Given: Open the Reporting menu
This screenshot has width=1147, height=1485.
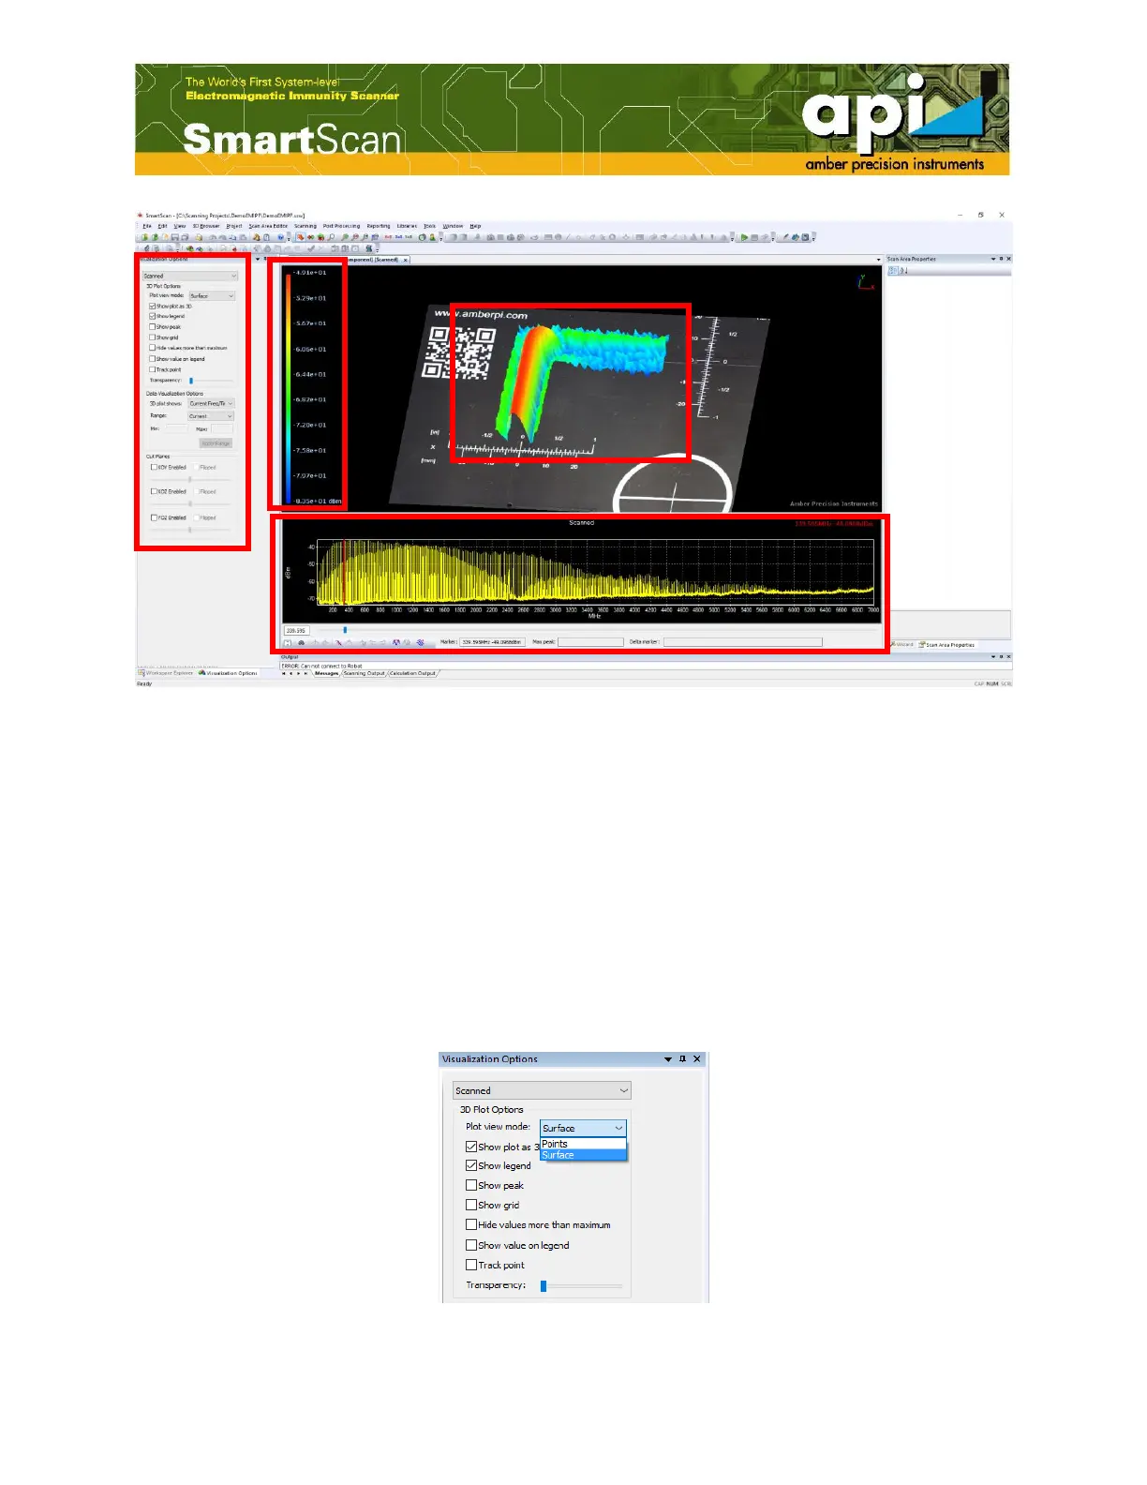Looking at the screenshot, I should tap(379, 226).
